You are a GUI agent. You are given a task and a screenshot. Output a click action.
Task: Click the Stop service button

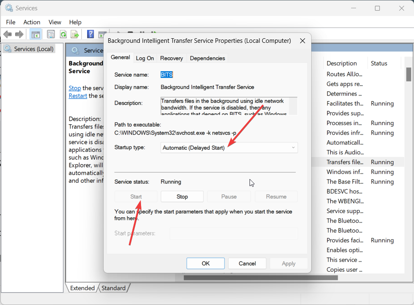182,197
